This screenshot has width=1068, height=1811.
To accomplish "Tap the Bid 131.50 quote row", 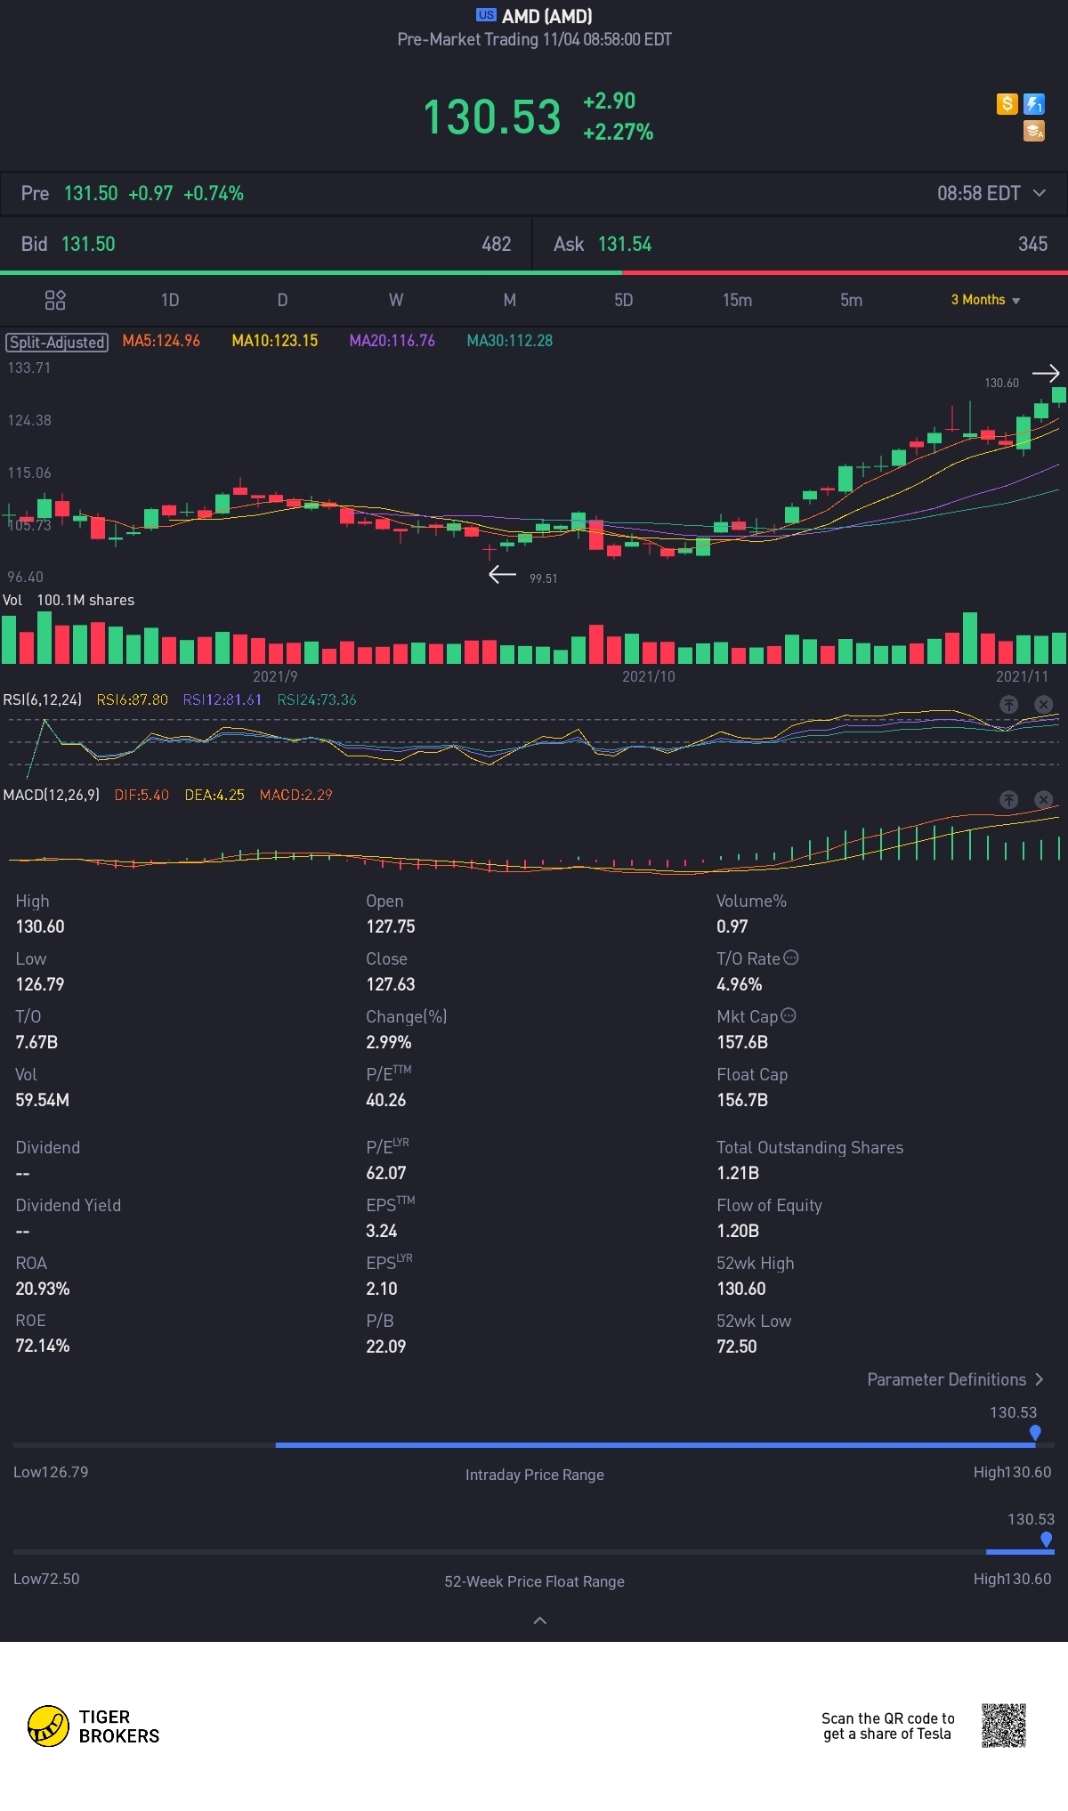I will pos(266,244).
